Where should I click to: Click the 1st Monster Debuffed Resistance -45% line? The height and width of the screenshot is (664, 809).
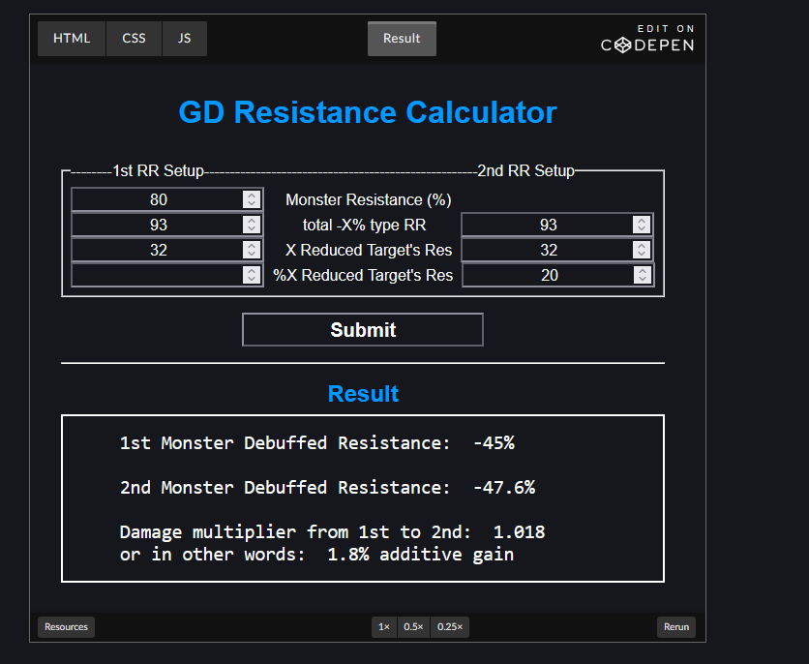tap(316, 442)
